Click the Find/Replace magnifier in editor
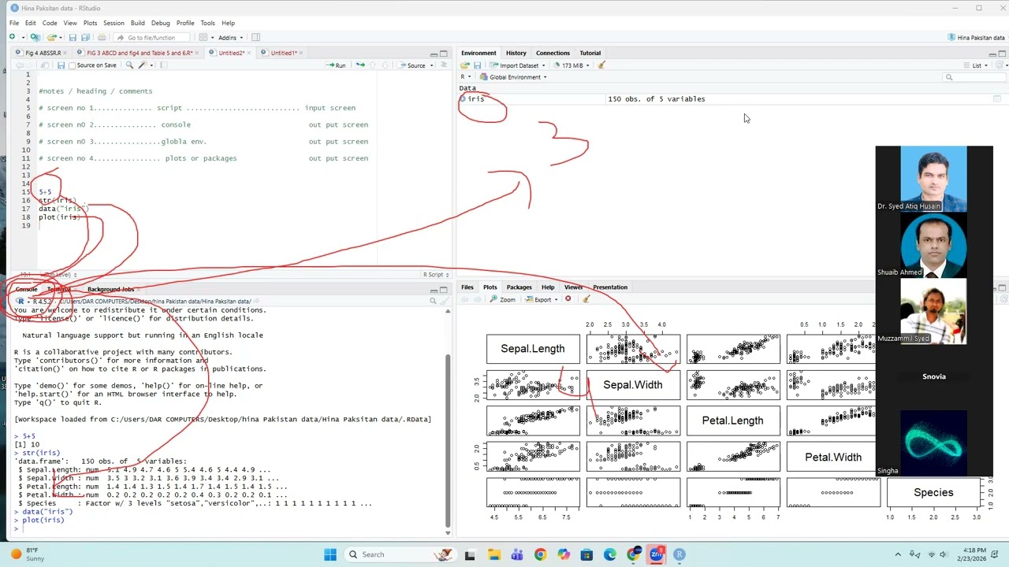Viewport: 1009px width, 567px height. tap(128, 65)
